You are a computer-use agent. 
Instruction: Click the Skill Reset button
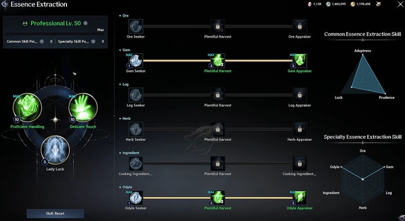(x=56, y=213)
